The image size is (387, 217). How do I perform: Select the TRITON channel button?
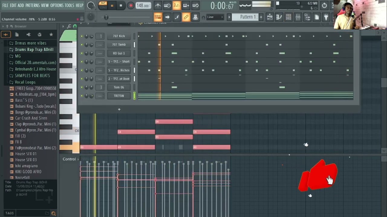click(119, 96)
